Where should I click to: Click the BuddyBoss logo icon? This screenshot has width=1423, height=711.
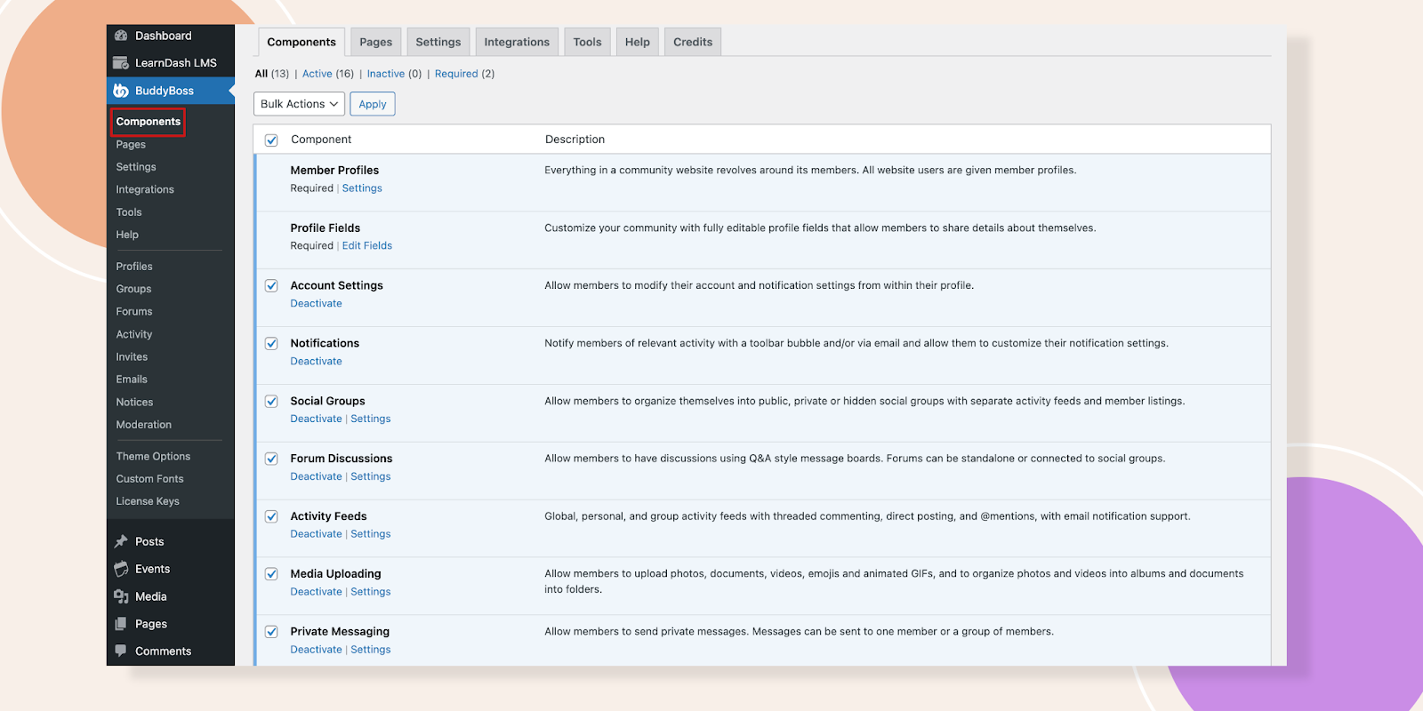[121, 91]
